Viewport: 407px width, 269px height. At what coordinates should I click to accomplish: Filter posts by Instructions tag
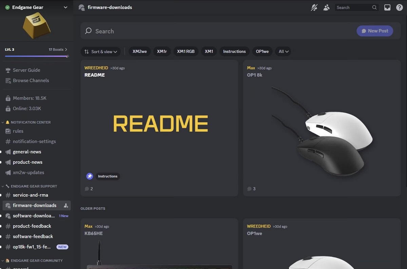tap(234, 52)
